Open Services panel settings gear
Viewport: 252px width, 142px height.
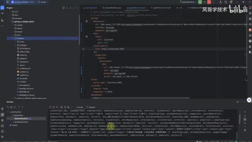click(x=238, y=102)
